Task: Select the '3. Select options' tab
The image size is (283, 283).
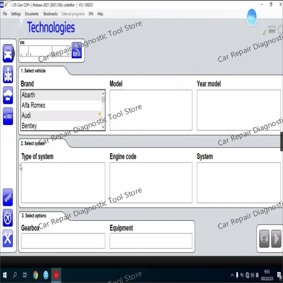Action: (x=34, y=216)
